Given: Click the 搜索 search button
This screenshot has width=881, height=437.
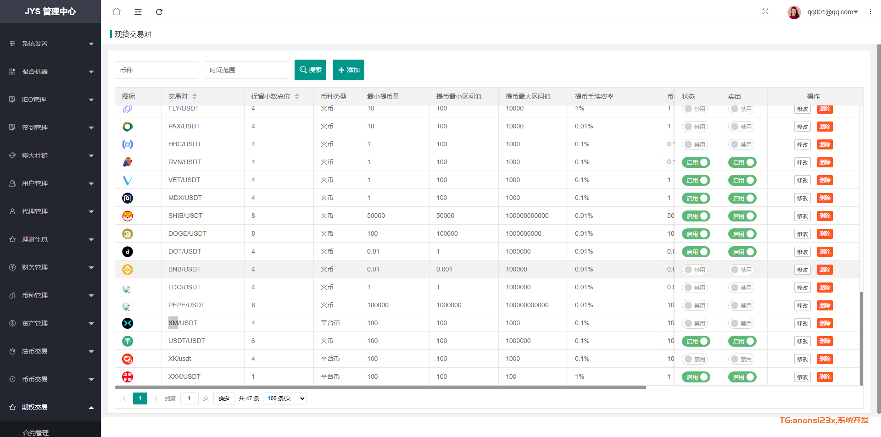Looking at the screenshot, I should 310,70.
